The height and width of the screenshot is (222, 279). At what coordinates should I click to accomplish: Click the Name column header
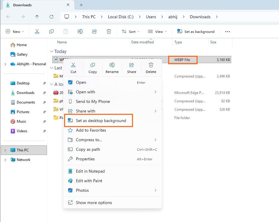[x=62, y=42]
